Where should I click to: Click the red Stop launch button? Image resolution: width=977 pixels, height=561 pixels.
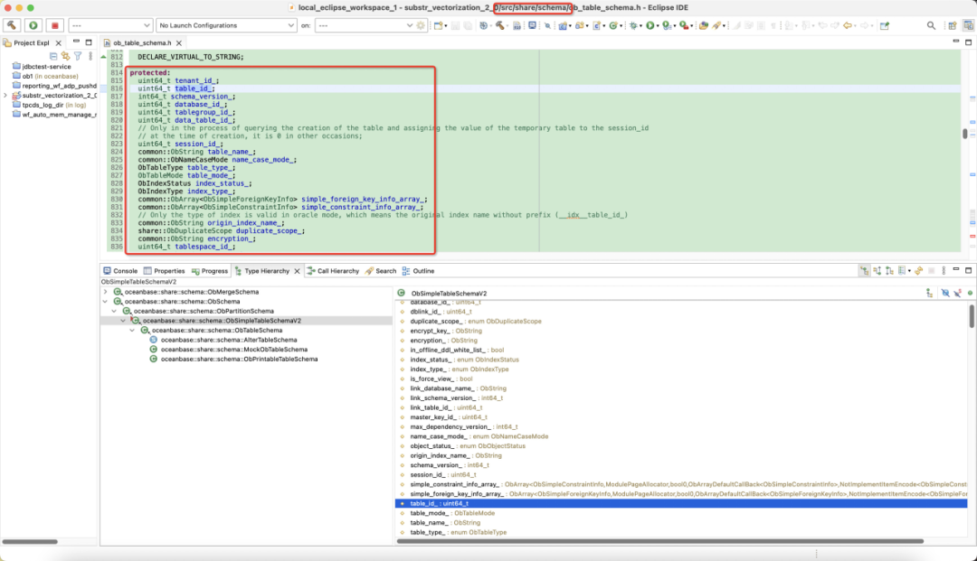coord(55,25)
